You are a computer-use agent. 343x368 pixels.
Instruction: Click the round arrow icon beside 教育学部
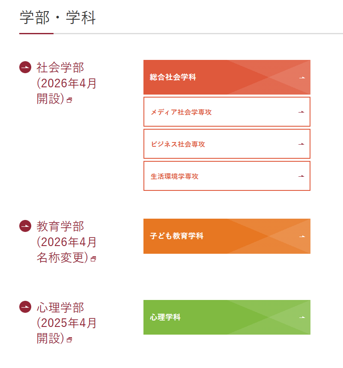25,226
